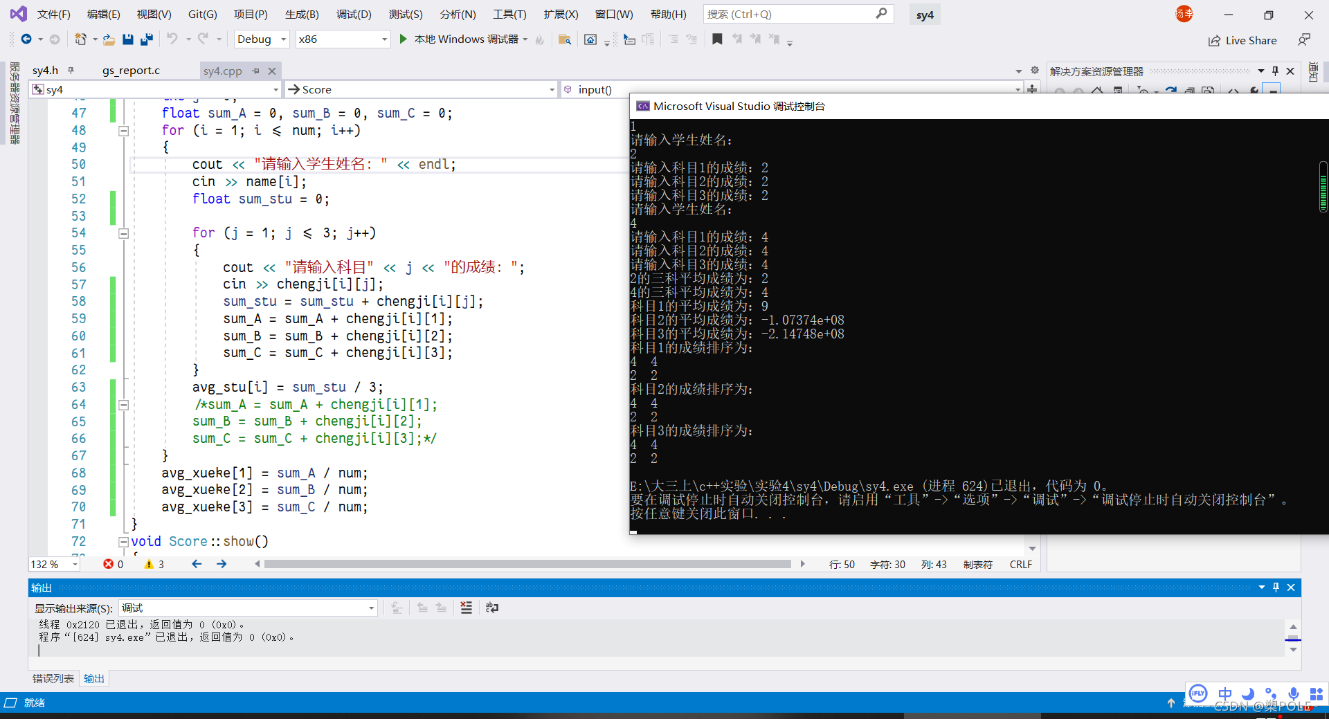Image resolution: width=1329 pixels, height=719 pixels.
Task: Click the navigate next issue right arrow
Action: [221, 564]
